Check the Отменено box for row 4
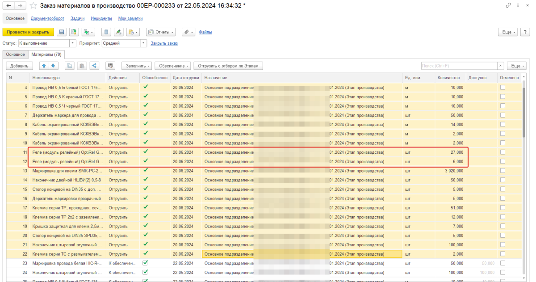The width and height of the screenshot is (536, 282). point(503,88)
